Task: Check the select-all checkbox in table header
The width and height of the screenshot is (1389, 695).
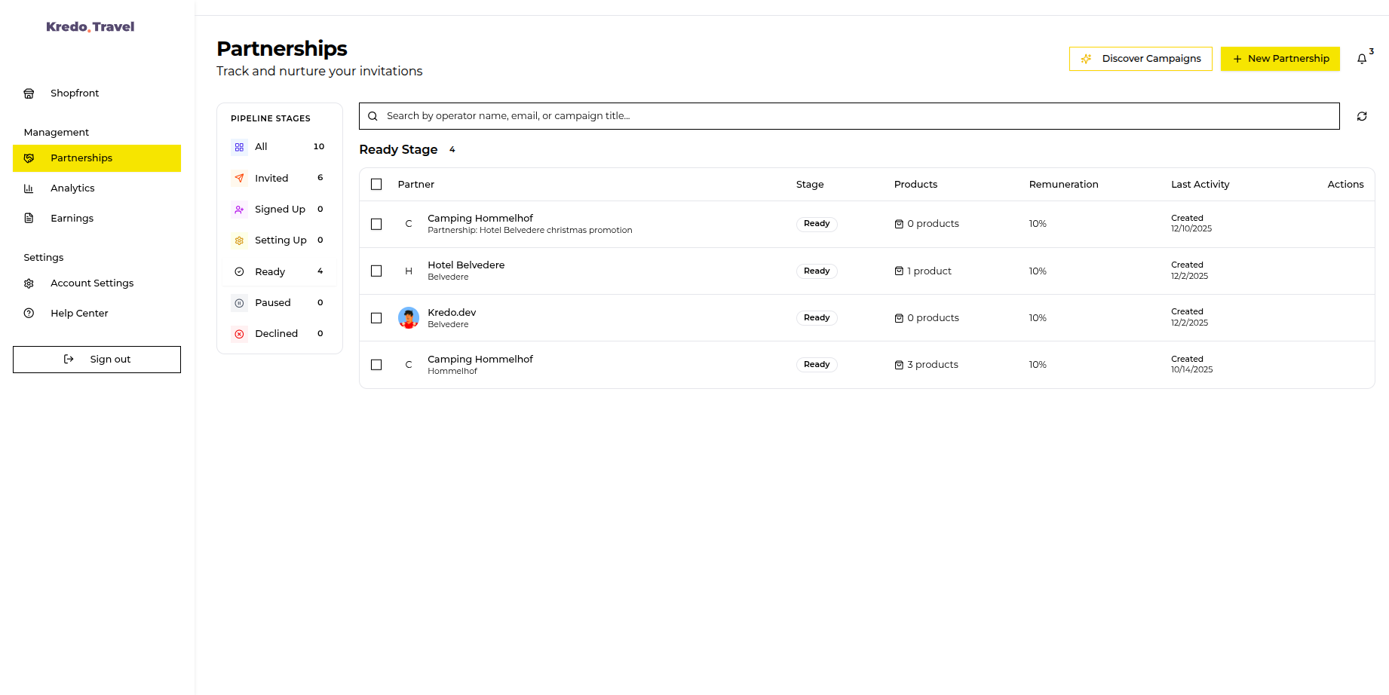Action: pos(376,184)
